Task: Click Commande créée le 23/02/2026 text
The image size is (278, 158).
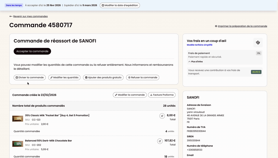Action: [x=34, y=95]
